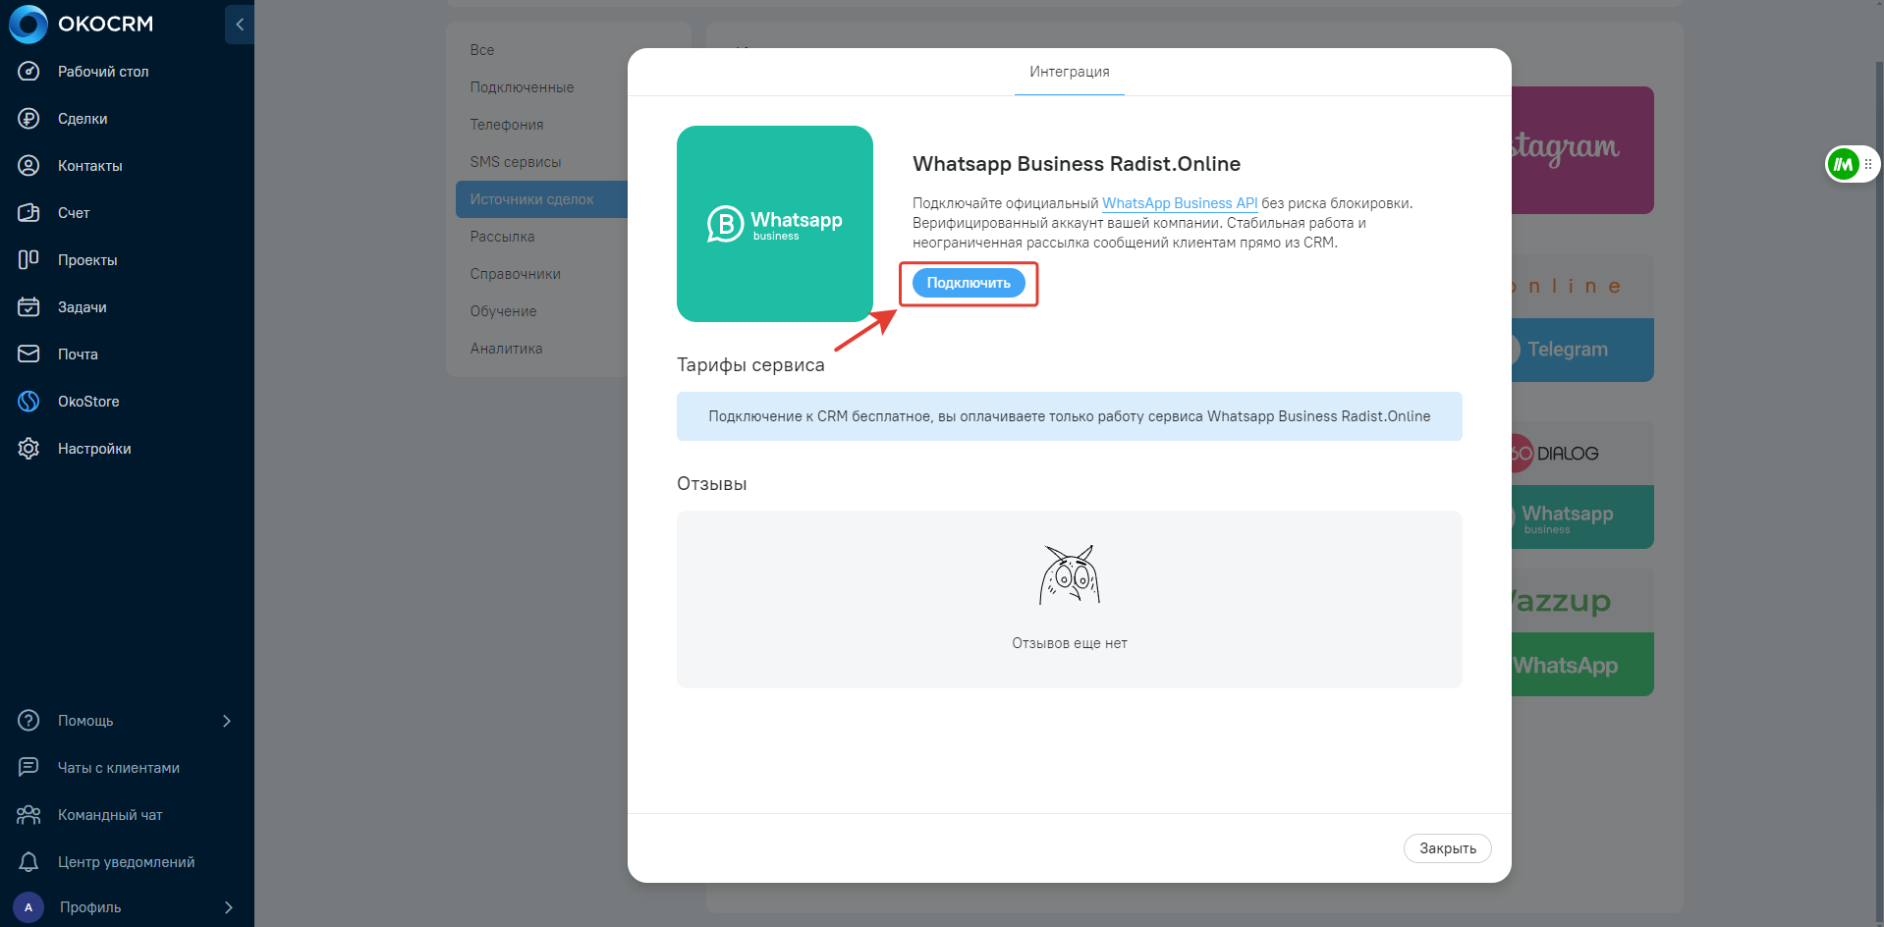Screen dimensions: 1884x927
Task: Click the Whatsapp business logo thumbnail
Action: click(775, 224)
